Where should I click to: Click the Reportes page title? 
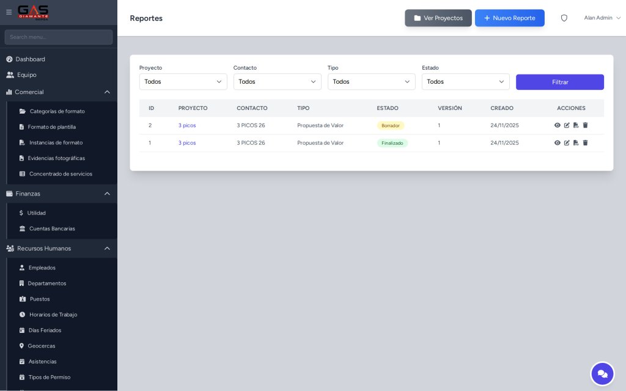click(146, 18)
